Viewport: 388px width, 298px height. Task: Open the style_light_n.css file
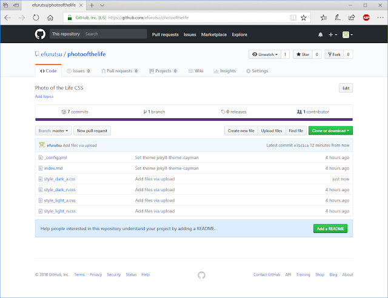(x=59, y=211)
